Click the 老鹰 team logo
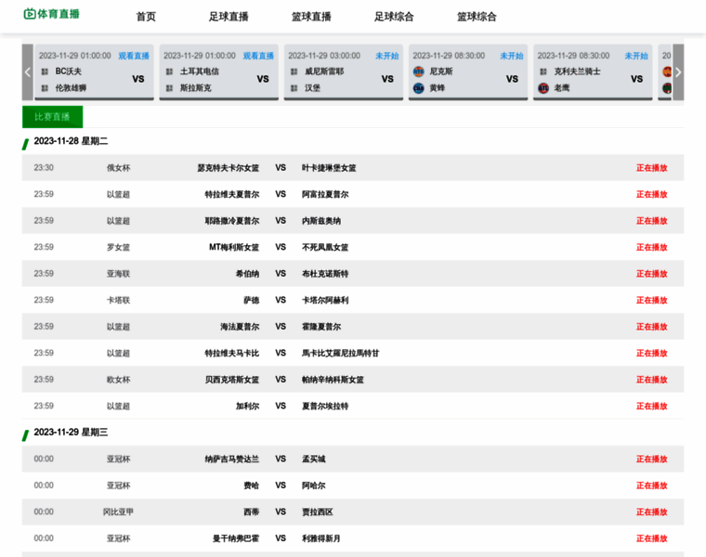Viewport: 706px width, 557px height. [x=543, y=88]
